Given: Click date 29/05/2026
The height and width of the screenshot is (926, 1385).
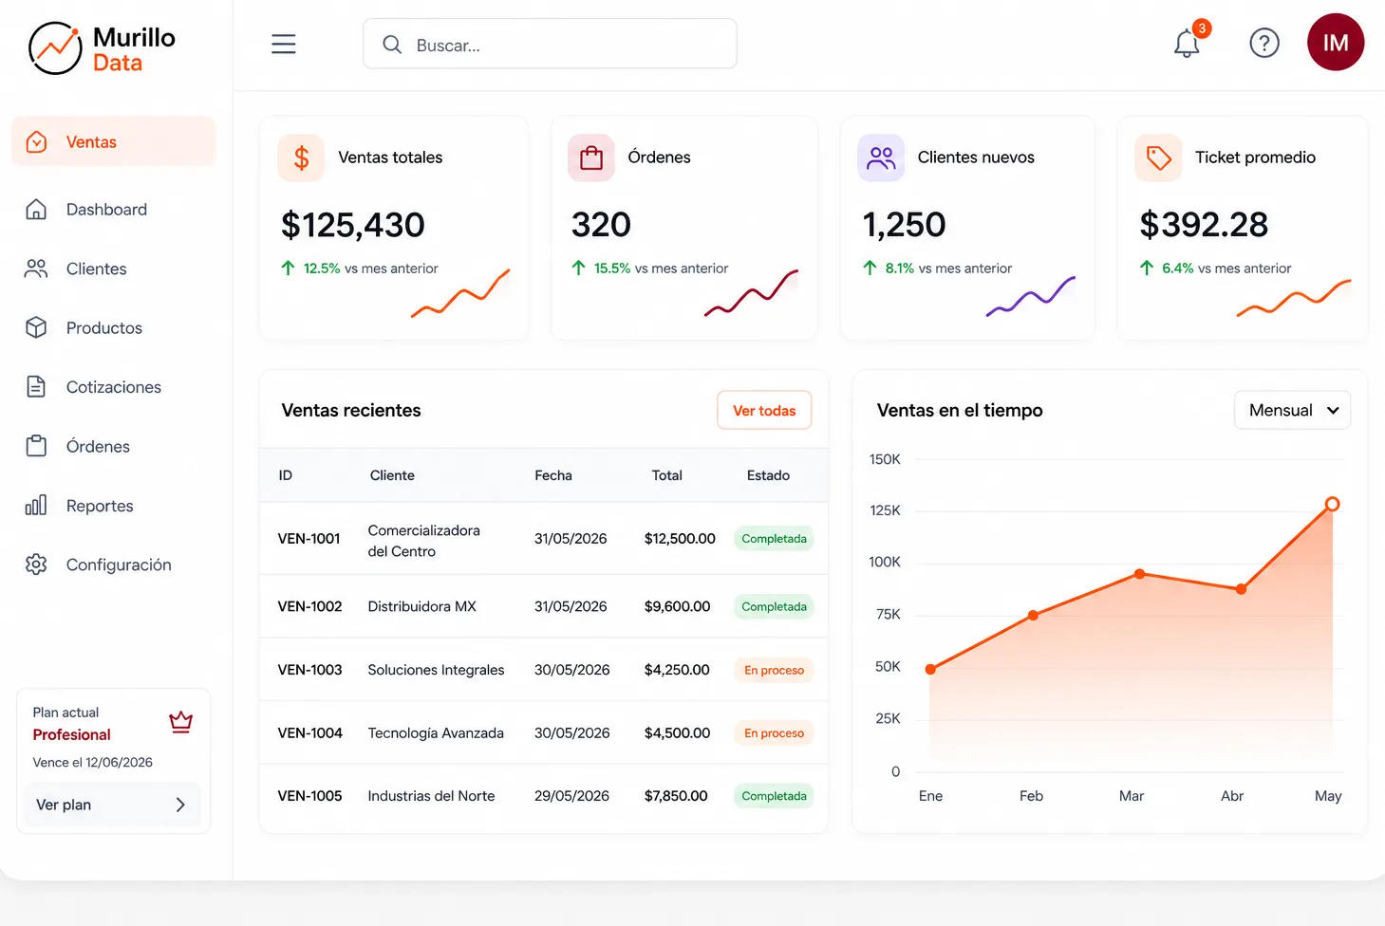Looking at the screenshot, I should (571, 796).
